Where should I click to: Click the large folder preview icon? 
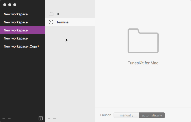(143, 41)
